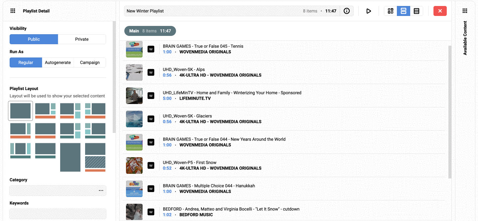Click the W icon on New Years row
Viewport: 478px width, 221px height.
coord(151,142)
